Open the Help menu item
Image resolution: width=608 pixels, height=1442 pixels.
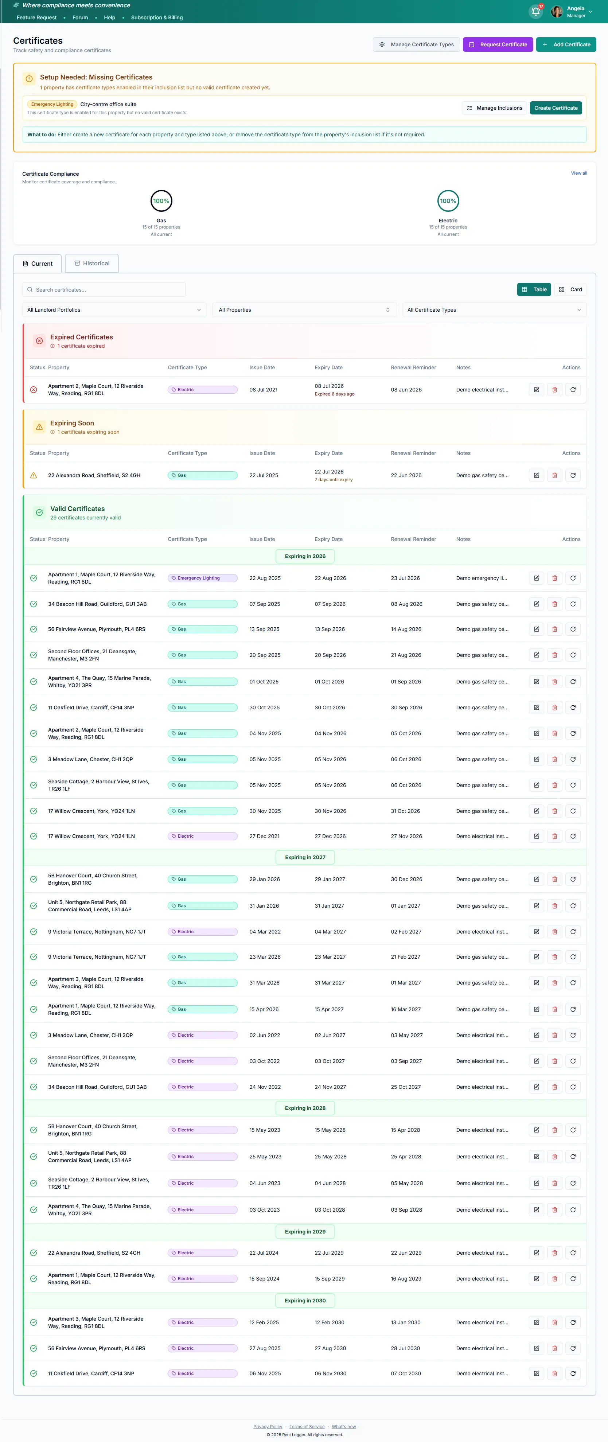click(x=110, y=17)
